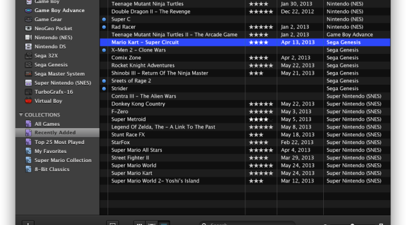The height and width of the screenshot is (225, 406).
Task: Open the NeoGeo Pocket console icon
Action: 28,28
